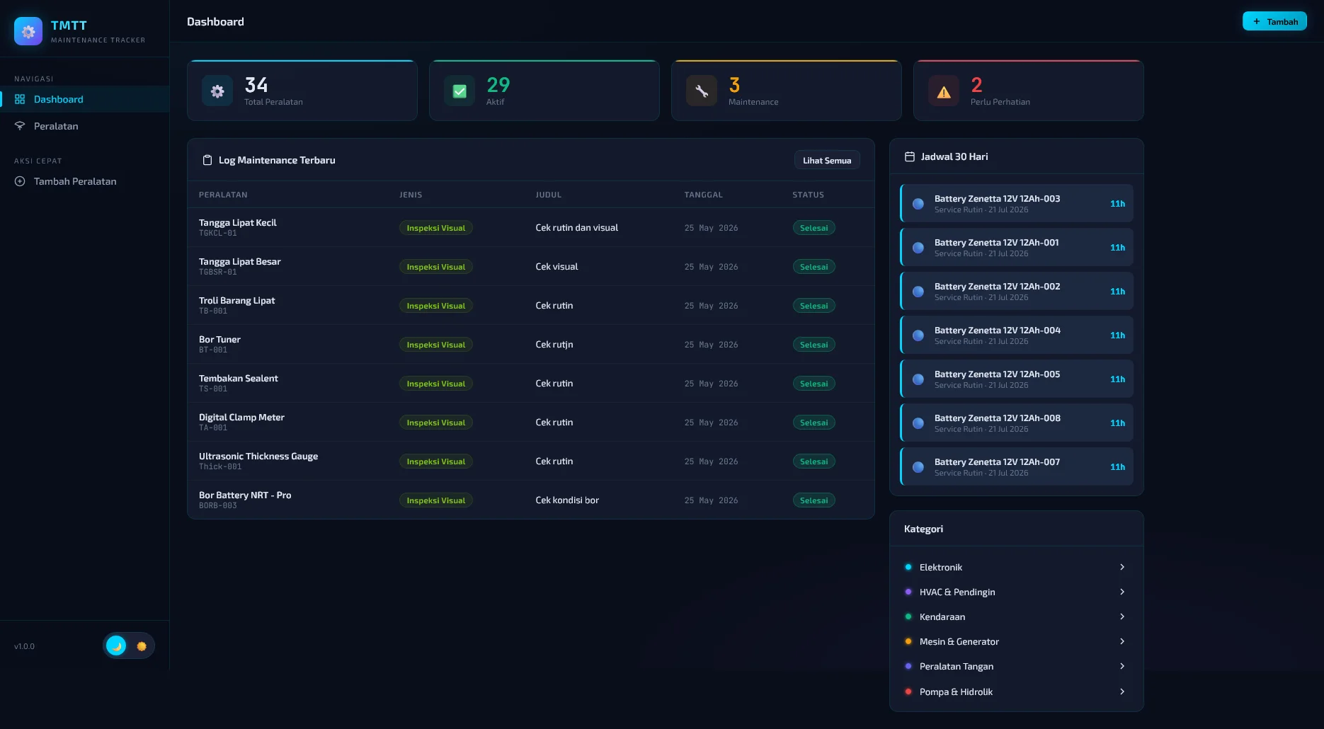Click the Tambah button in the top bar

[1274, 21]
